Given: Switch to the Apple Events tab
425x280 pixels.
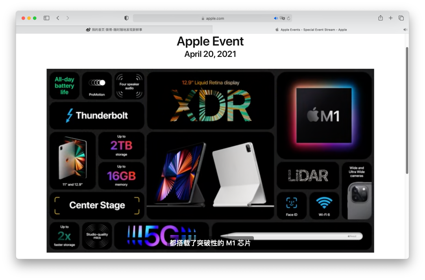Looking at the screenshot, I should point(310,29).
